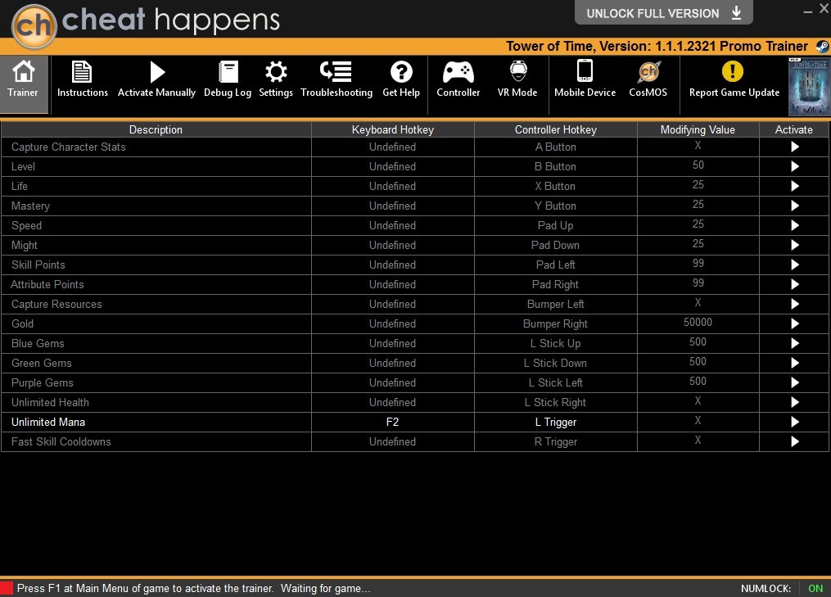Click the Modifying Value column header

(698, 129)
